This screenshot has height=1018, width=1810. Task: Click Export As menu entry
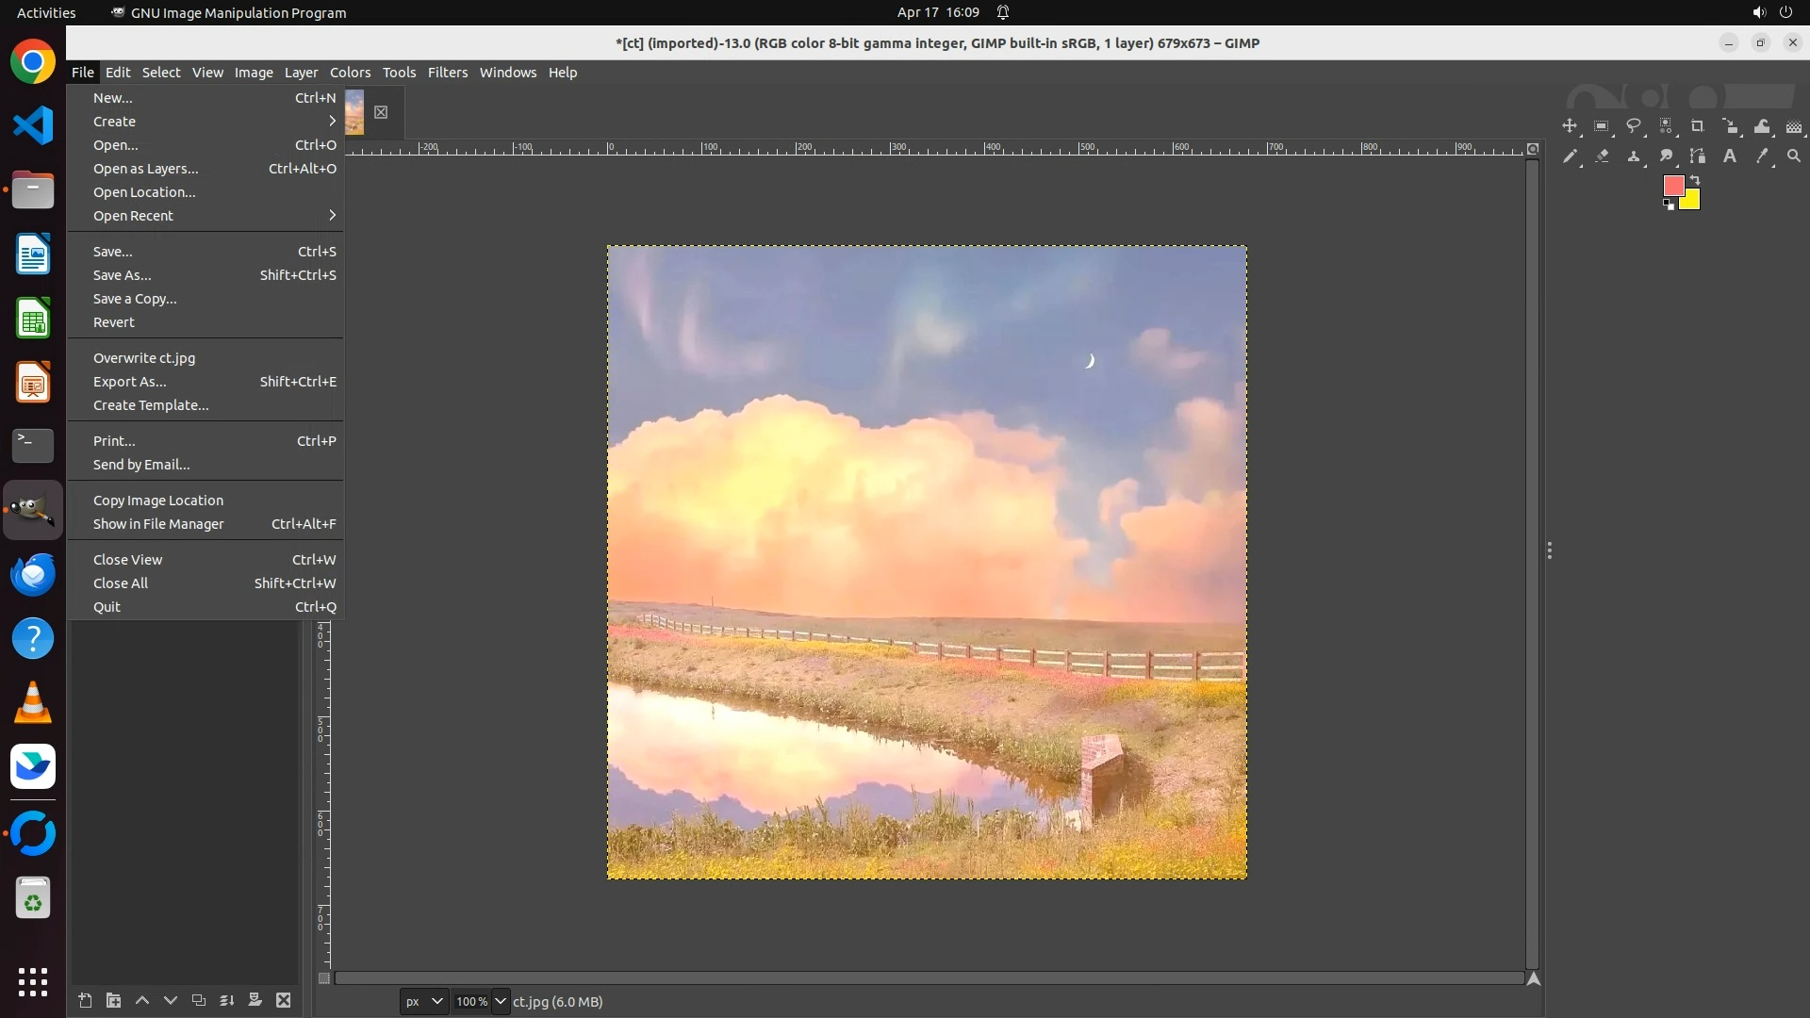[x=130, y=382]
